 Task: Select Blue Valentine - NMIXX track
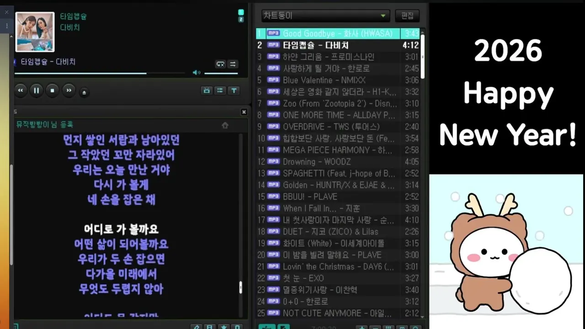click(x=338, y=80)
